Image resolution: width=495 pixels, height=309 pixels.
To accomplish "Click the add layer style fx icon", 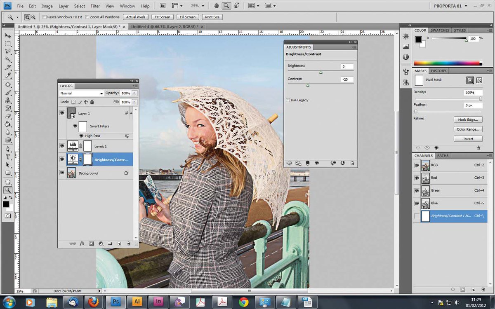I will click(82, 243).
